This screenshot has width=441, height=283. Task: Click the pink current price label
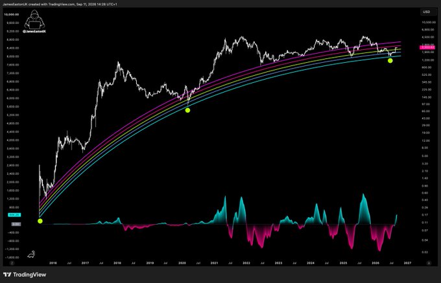tap(427, 47)
